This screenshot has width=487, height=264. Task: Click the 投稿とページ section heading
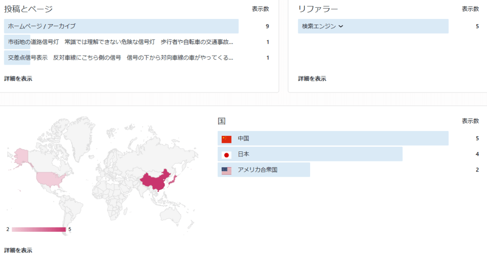[29, 9]
